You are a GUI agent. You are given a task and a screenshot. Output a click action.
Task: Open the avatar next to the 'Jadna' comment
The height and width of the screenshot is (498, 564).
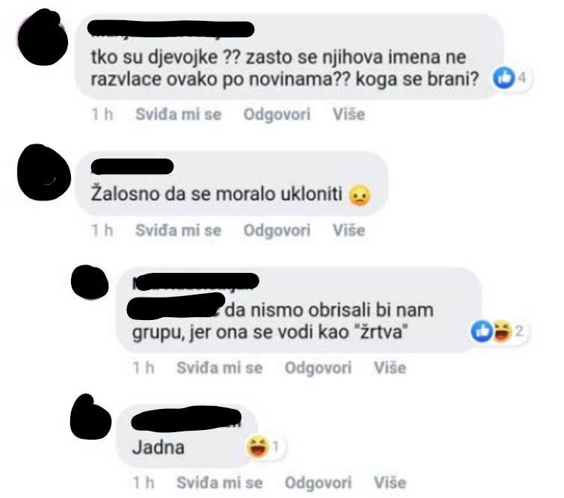click(90, 417)
